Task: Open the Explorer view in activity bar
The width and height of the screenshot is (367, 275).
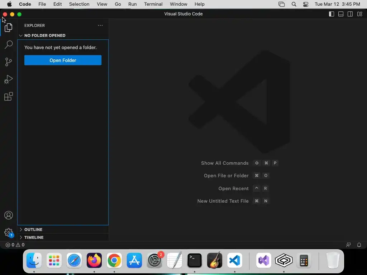Action: tap(9, 28)
